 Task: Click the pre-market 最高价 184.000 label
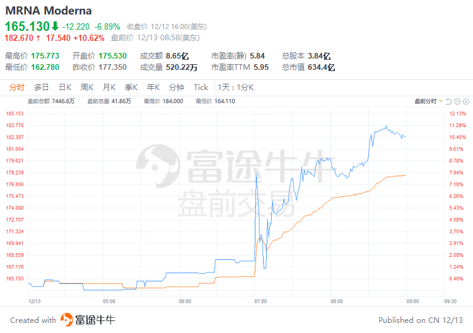[163, 101]
